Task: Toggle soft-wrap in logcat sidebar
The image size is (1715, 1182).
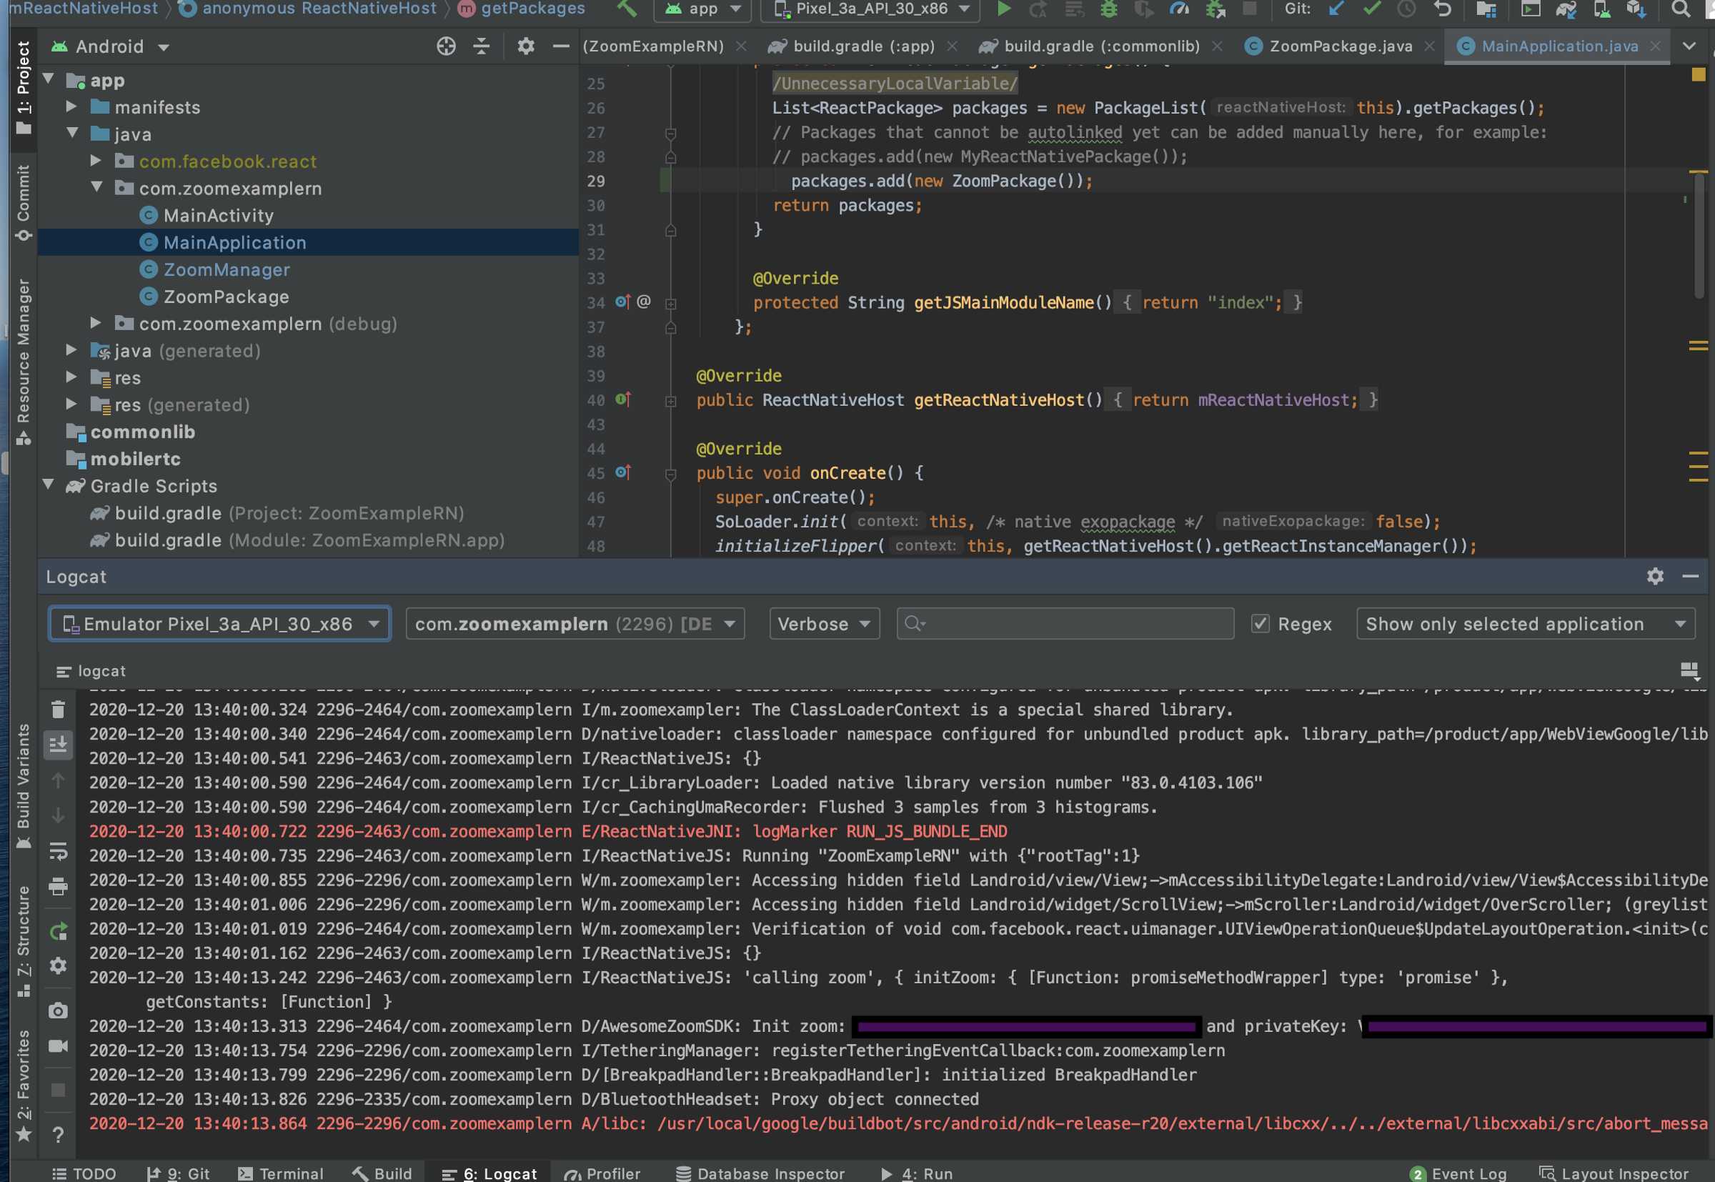Action: pyautogui.click(x=59, y=852)
